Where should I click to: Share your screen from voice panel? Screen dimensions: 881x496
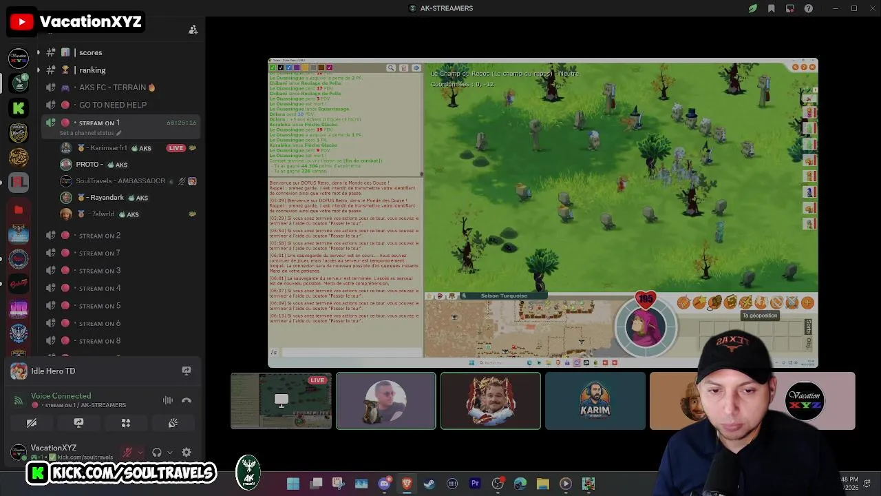tap(78, 423)
